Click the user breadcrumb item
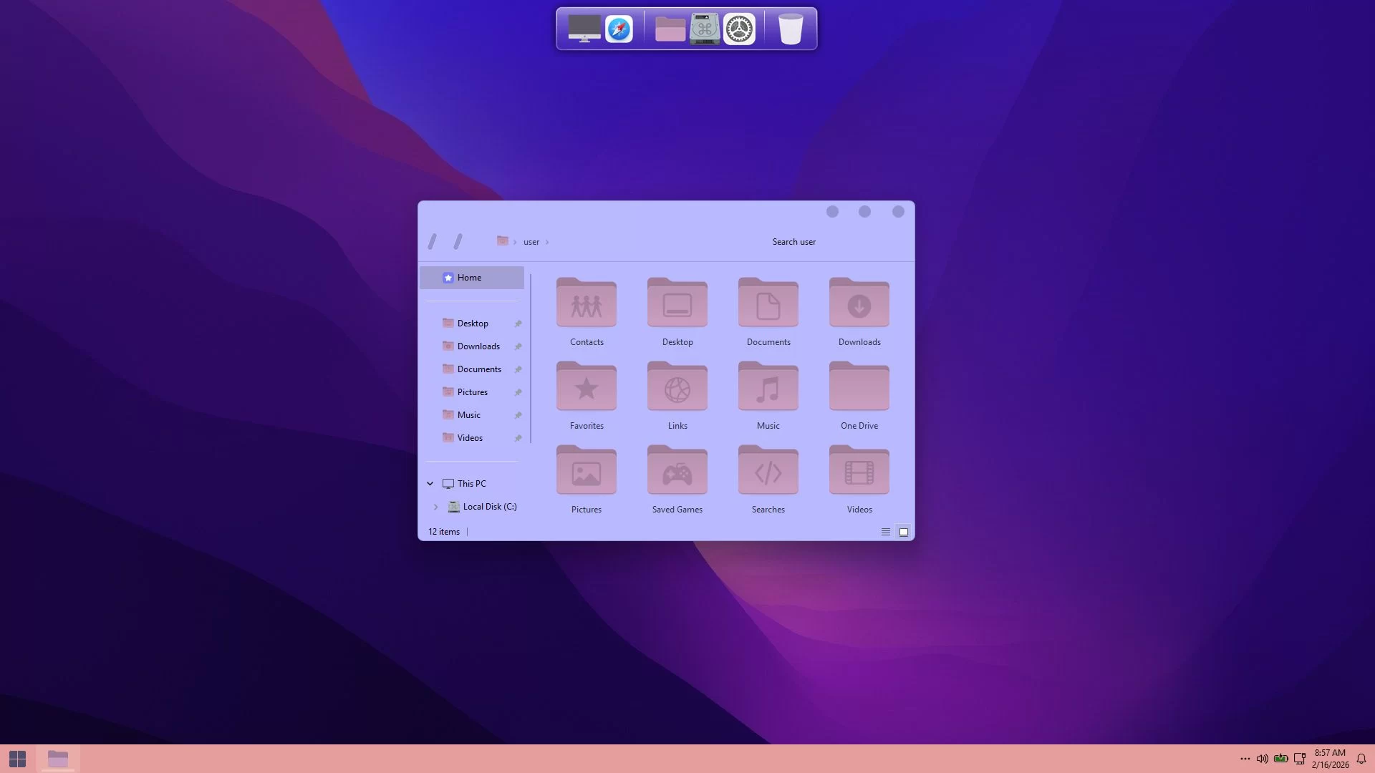This screenshot has height=773, width=1375. [x=531, y=241]
